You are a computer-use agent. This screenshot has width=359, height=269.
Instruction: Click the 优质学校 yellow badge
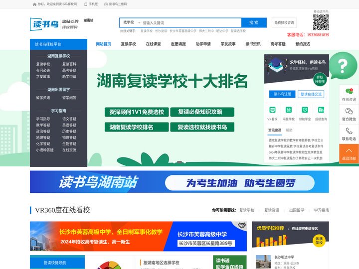319,241
